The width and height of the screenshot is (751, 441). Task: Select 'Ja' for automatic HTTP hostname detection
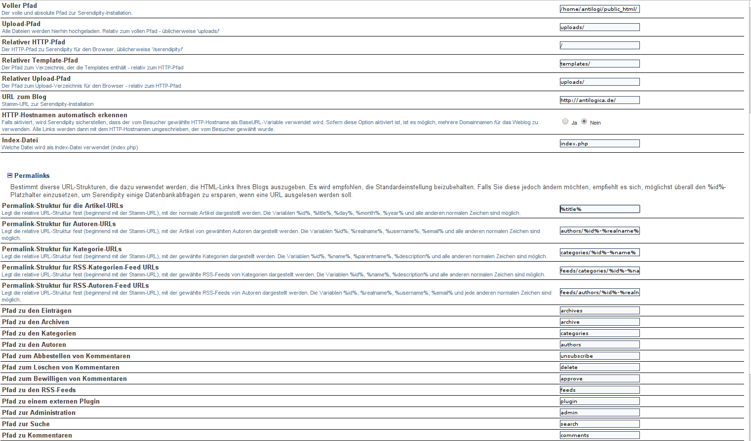(x=565, y=122)
